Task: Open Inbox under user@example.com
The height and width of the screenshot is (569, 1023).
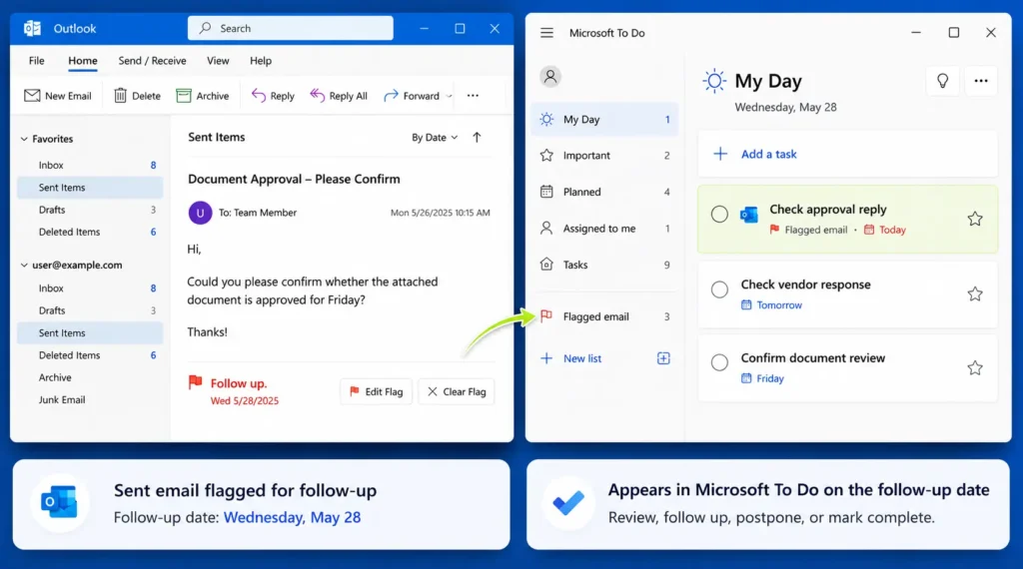Action: (90, 288)
